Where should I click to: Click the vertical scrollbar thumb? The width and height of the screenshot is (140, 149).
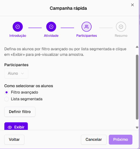[137, 87]
